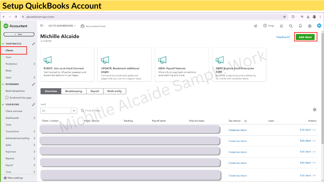Open the apps grid icon

[x=281, y=26]
